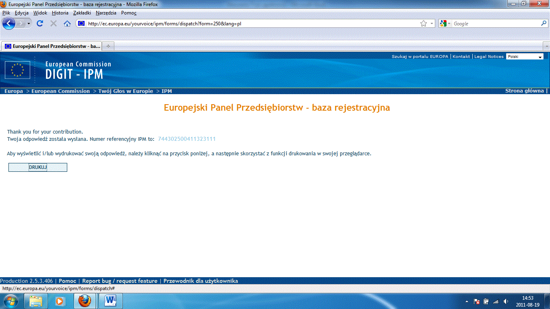Open the Pomoc menu in menu bar
This screenshot has width=550, height=309.
pos(129,13)
